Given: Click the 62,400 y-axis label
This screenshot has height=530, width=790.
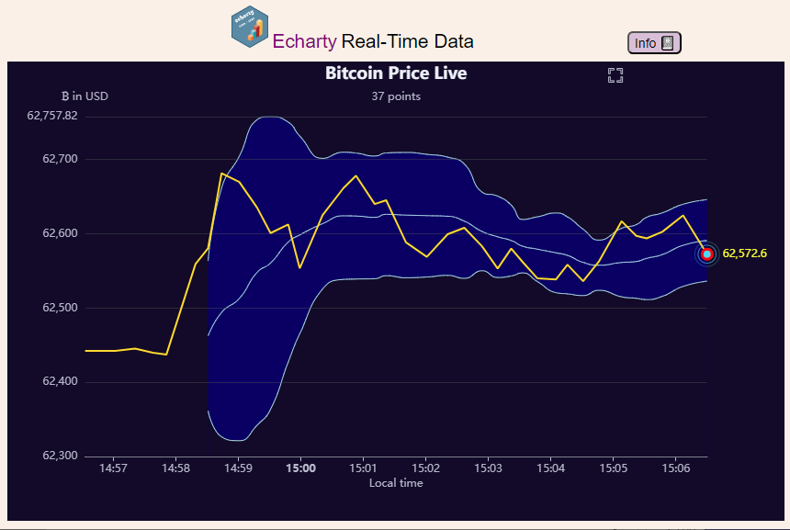Looking at the screenshot, I should coord(60,381).
